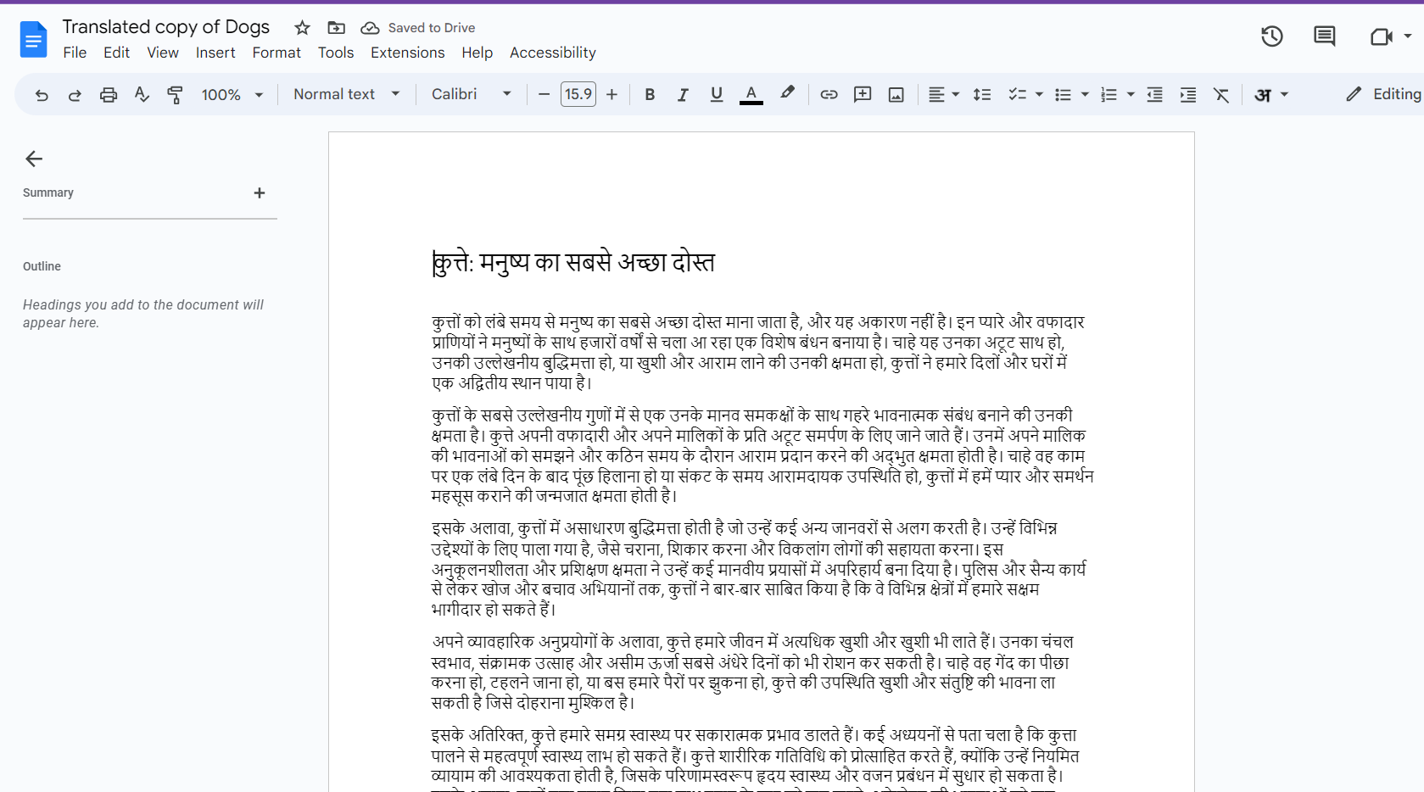
Task: Toggle italic formatting
Action: [683, 94]
